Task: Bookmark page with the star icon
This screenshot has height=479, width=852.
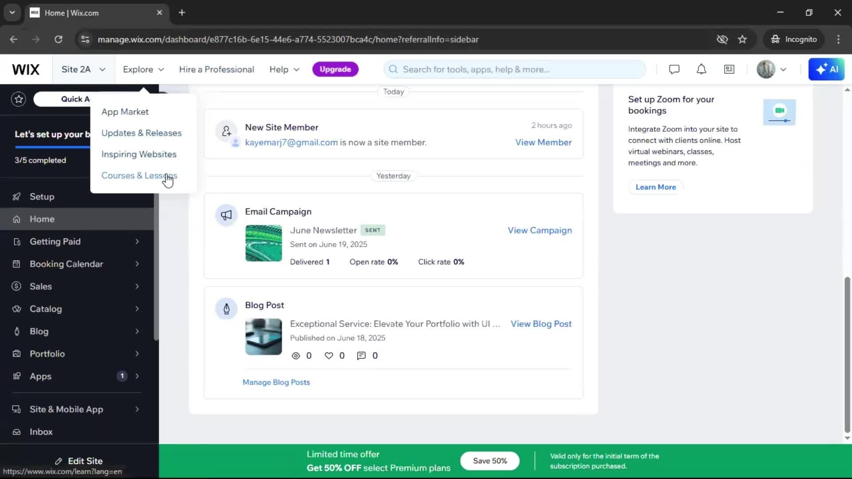Action: click(x=742, y=39)
